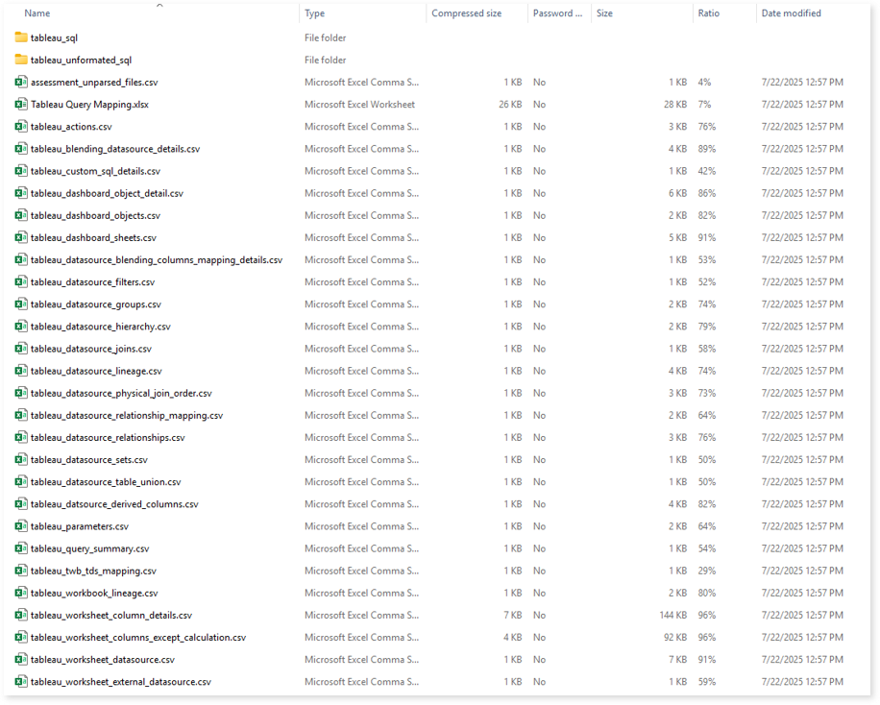Click the Microsoft Excel Worksheet type cell
This screenshot has width=880, height=705.
359,105
